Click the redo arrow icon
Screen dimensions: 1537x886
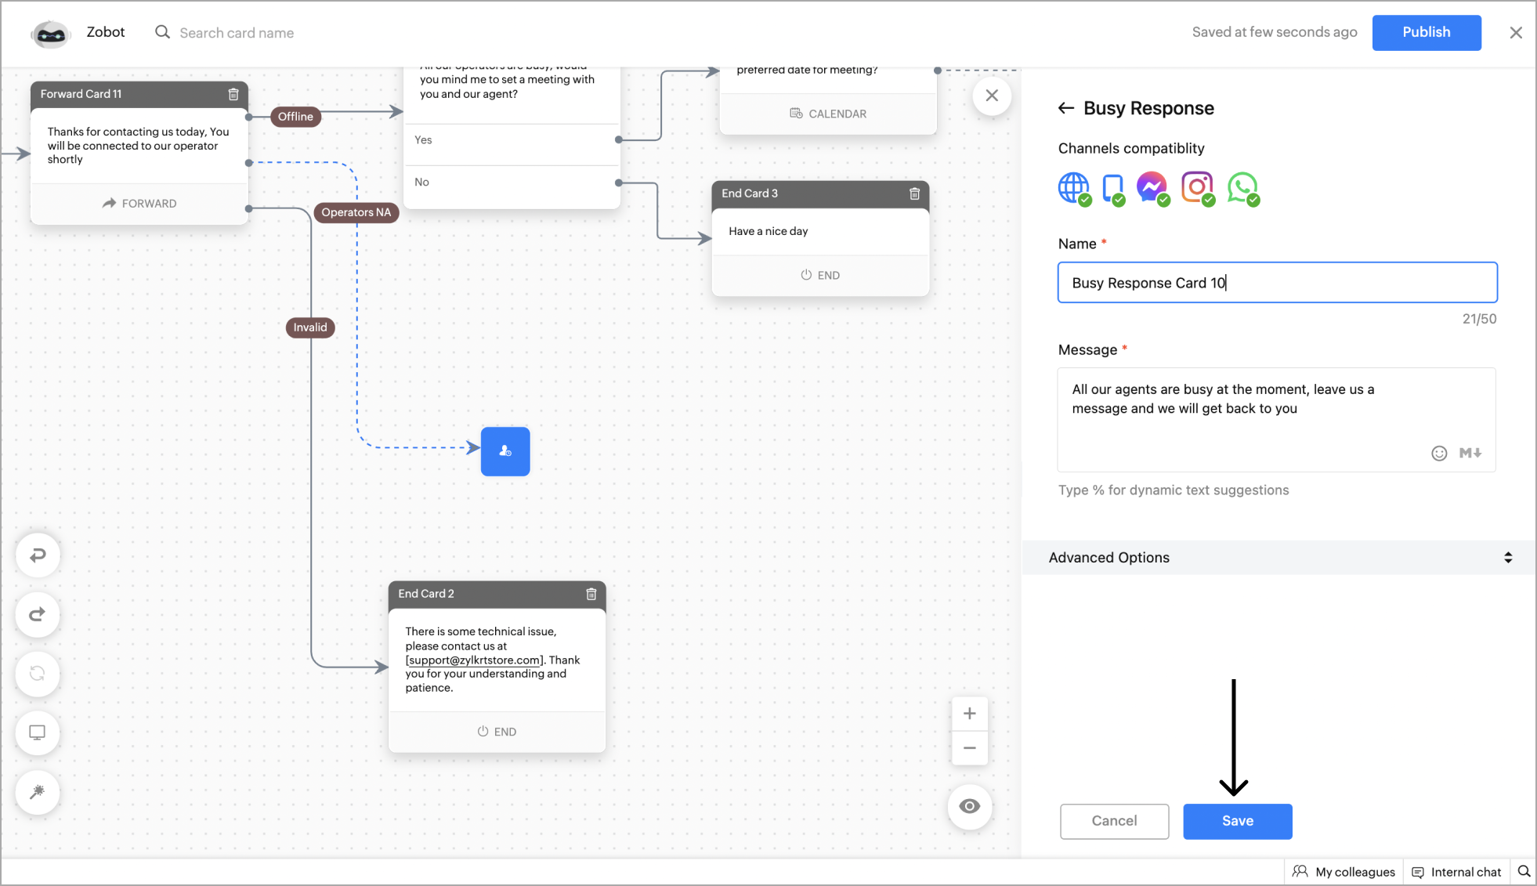[x=38, y=615]
